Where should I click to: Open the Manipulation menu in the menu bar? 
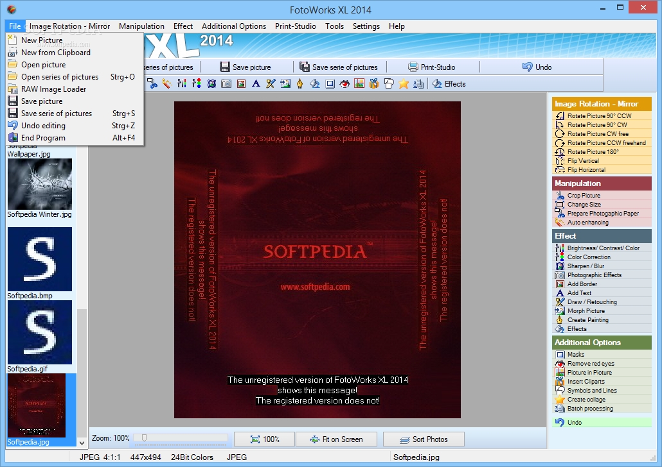tap(141, 26)
